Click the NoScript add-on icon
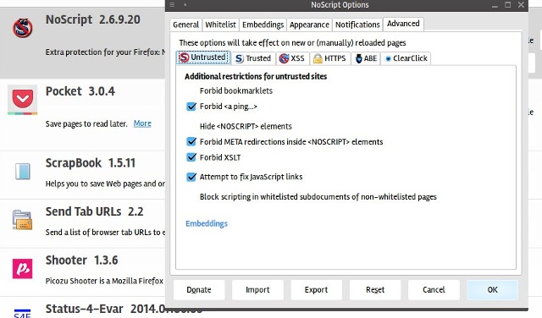542x318 pixels. pos(23,28)
